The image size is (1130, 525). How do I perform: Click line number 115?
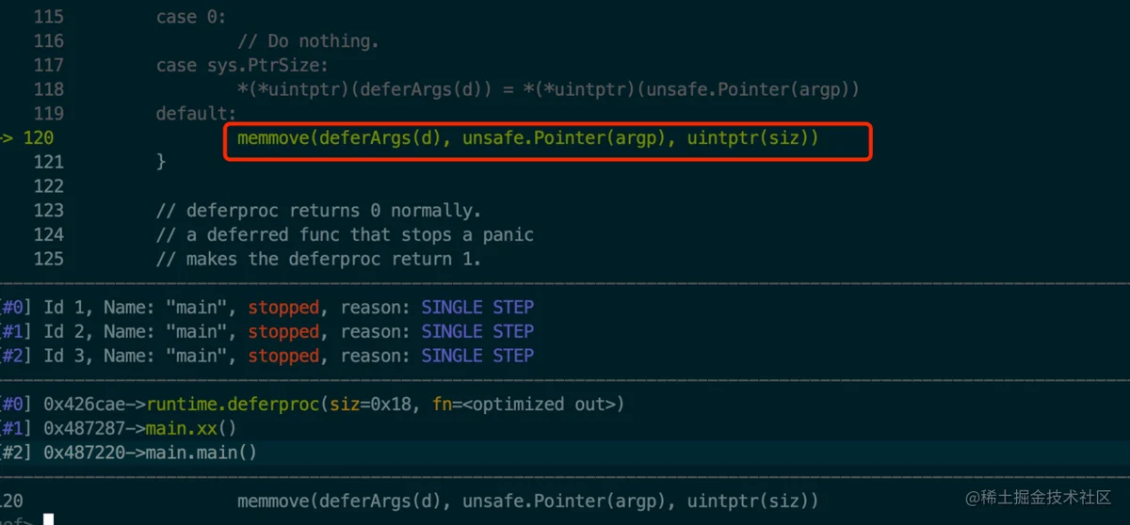click(x=48, y=17)
